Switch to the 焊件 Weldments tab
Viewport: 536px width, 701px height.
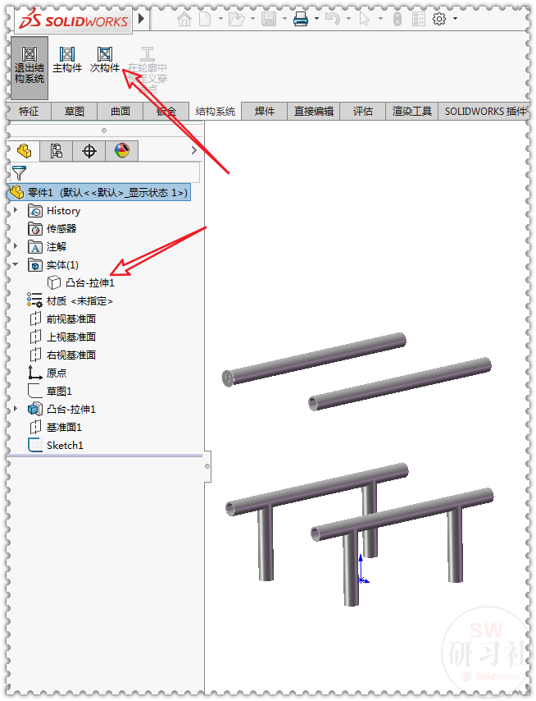point(264,112)
